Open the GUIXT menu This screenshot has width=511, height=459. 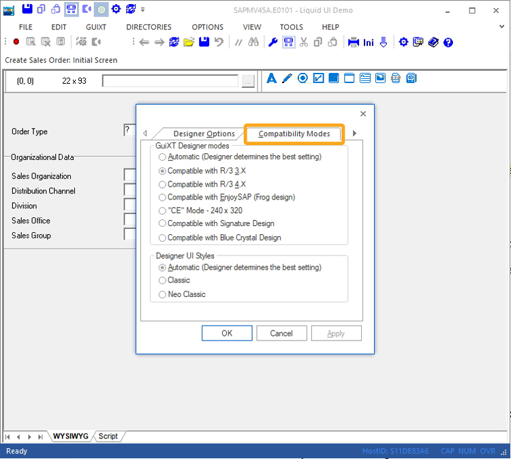(x=96, y=27)
